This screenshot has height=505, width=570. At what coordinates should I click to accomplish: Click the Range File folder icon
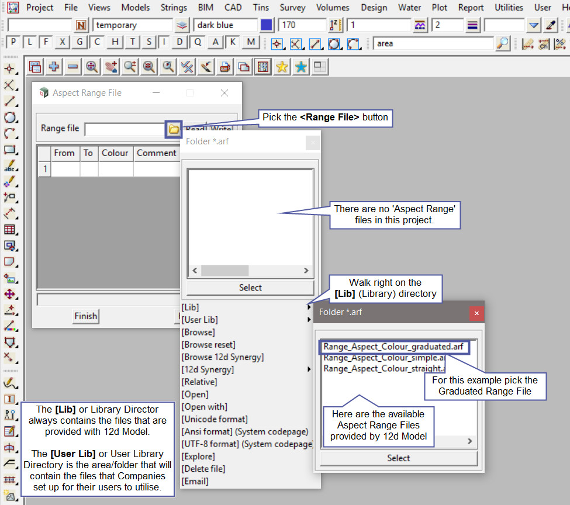[174, 129]
